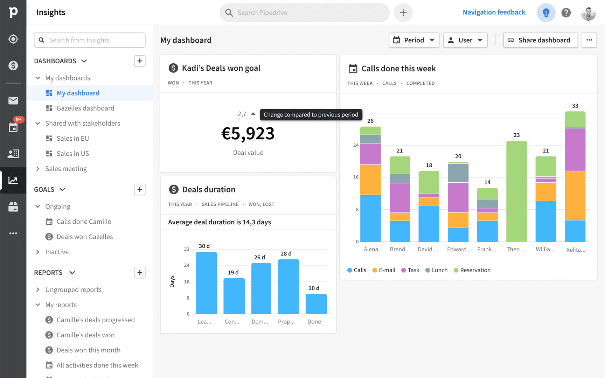Click the Done stage 10 d bar

click(x=316, y=304)
